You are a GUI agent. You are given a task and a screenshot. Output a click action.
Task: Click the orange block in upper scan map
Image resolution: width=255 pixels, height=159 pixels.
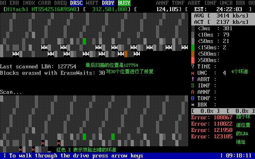[x=126, y=54]
